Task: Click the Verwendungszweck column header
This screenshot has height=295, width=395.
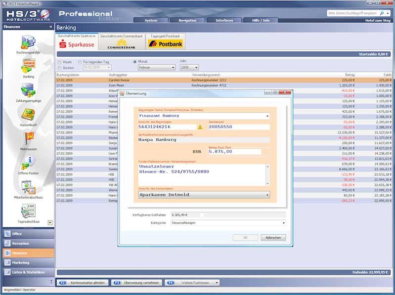Action: pyautogui.click(x=206, y=75)
